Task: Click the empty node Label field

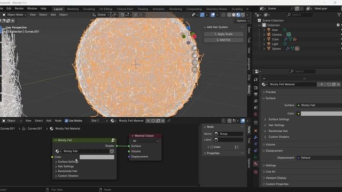Action: pyautogui.click(x=228, y=140)
